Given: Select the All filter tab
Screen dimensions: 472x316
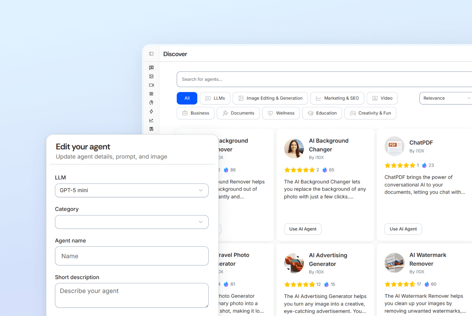Looking at the screenshot, I should pyautogui.click(x=187, y=98).
